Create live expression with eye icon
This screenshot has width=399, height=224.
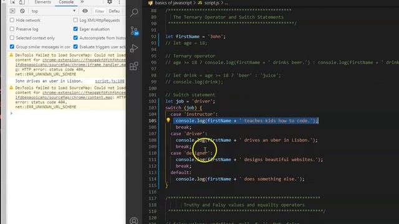pos(85,11)
